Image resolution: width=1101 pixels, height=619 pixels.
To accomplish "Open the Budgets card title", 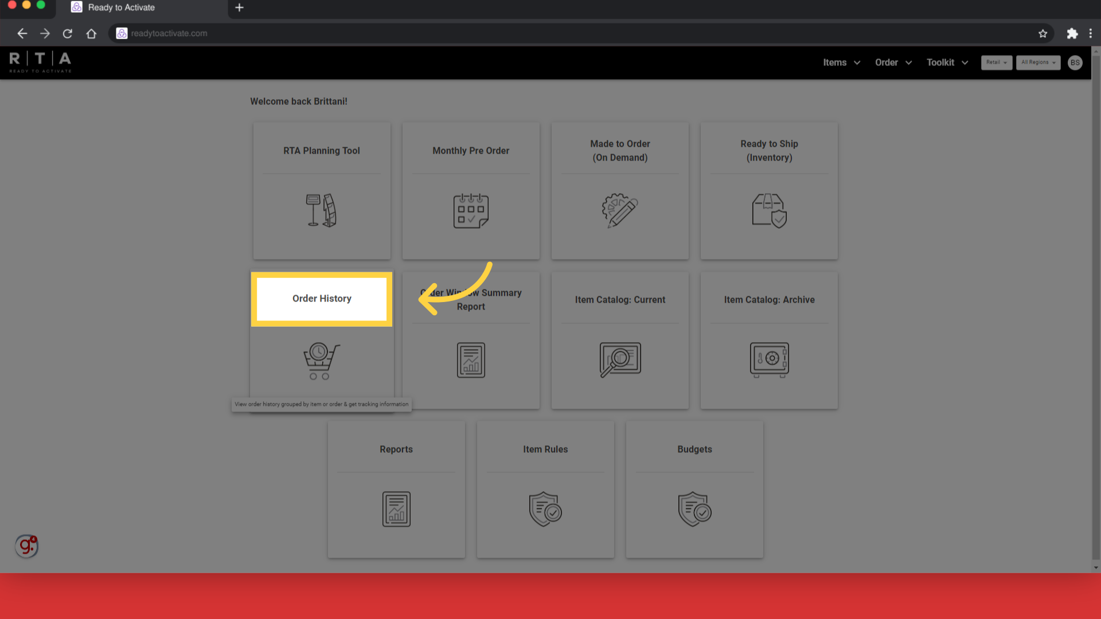I will (x=694, y=449).
